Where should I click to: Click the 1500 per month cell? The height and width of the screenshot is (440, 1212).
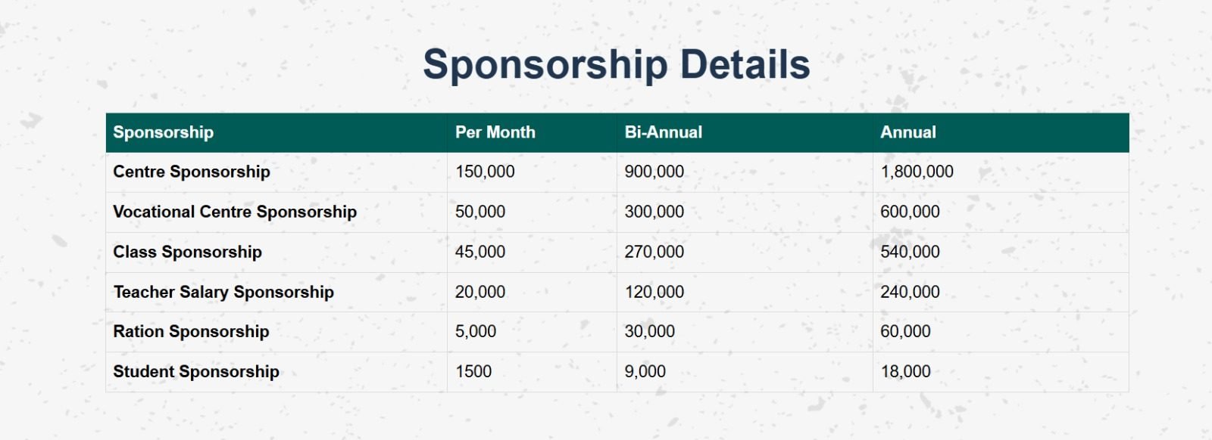[473, 371]
